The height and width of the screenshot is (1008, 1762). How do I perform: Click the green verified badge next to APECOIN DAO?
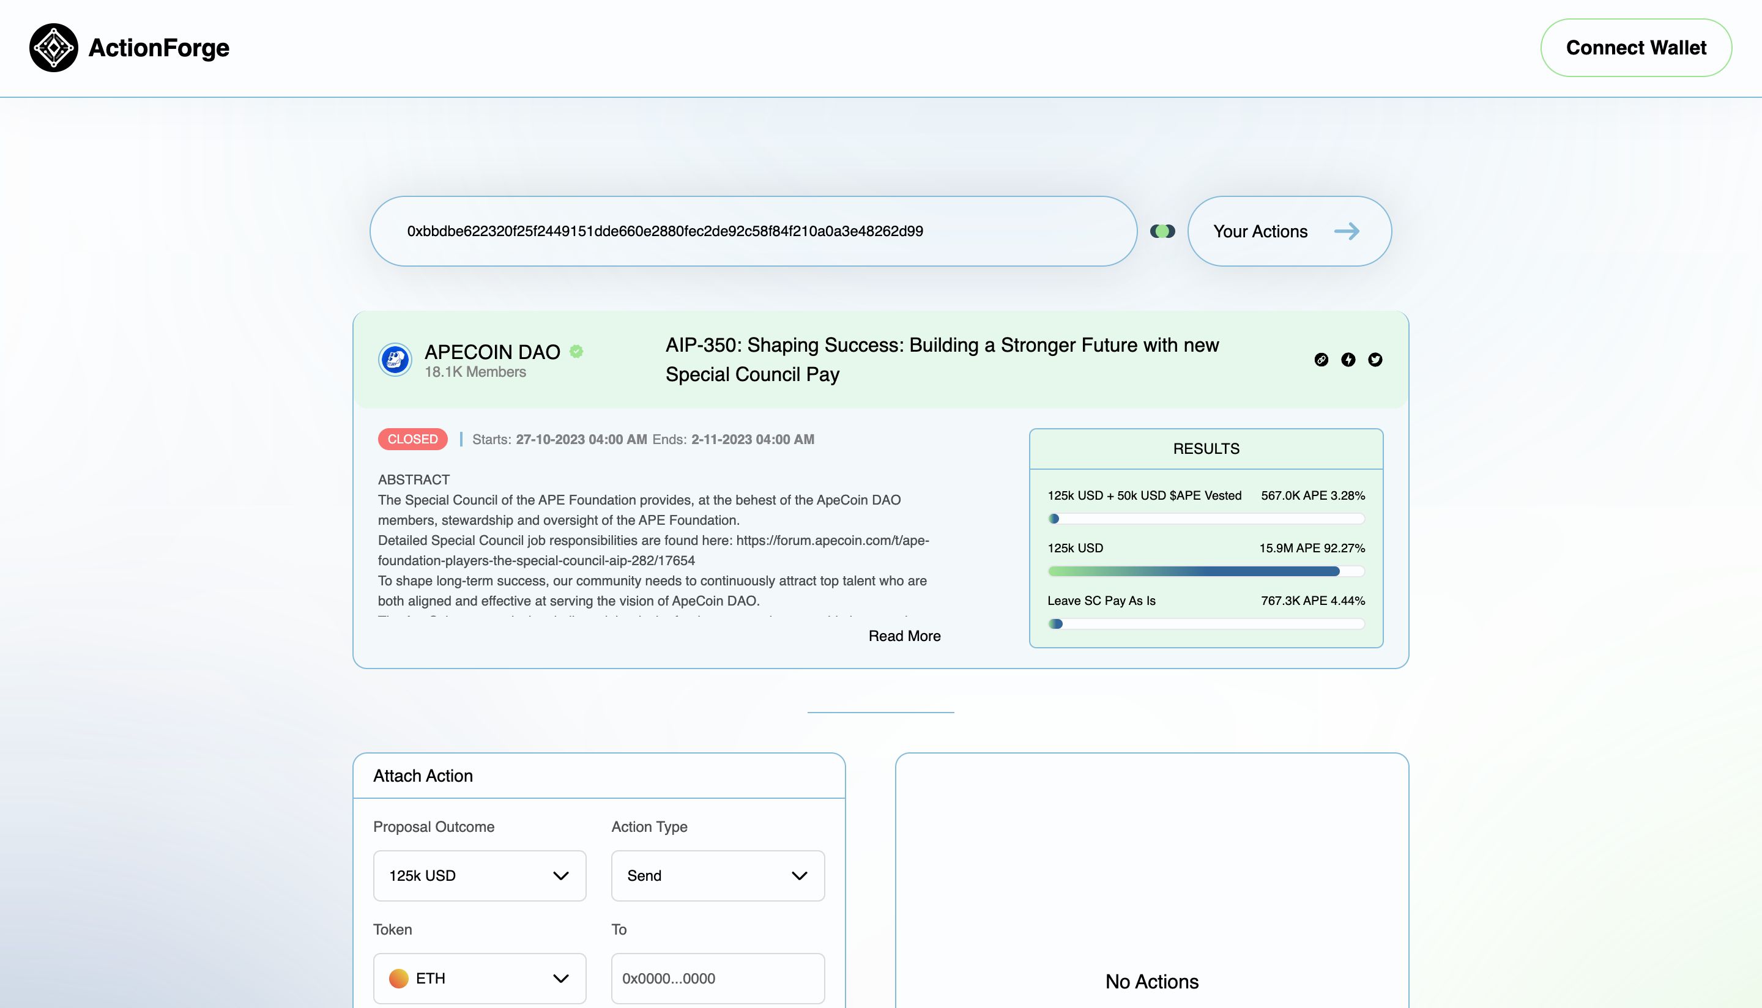tap(576, 351)
